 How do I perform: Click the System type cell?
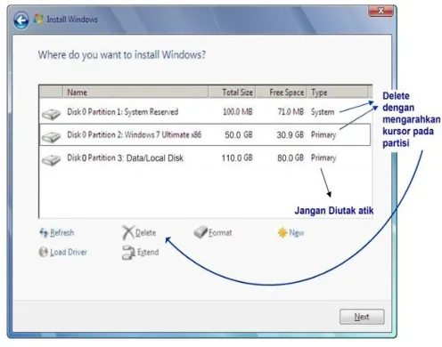(323, 112)
